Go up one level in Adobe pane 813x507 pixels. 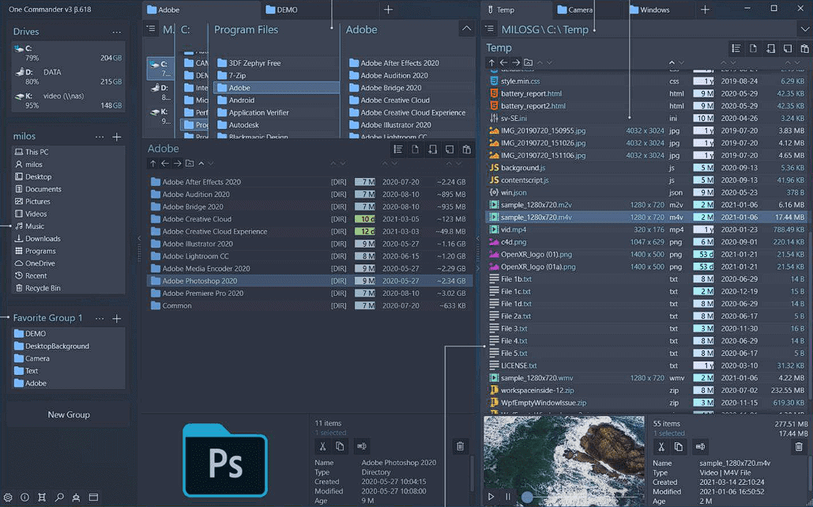pos(153,164)
